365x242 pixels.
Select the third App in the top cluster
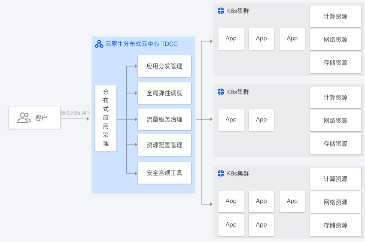(292, 39)
